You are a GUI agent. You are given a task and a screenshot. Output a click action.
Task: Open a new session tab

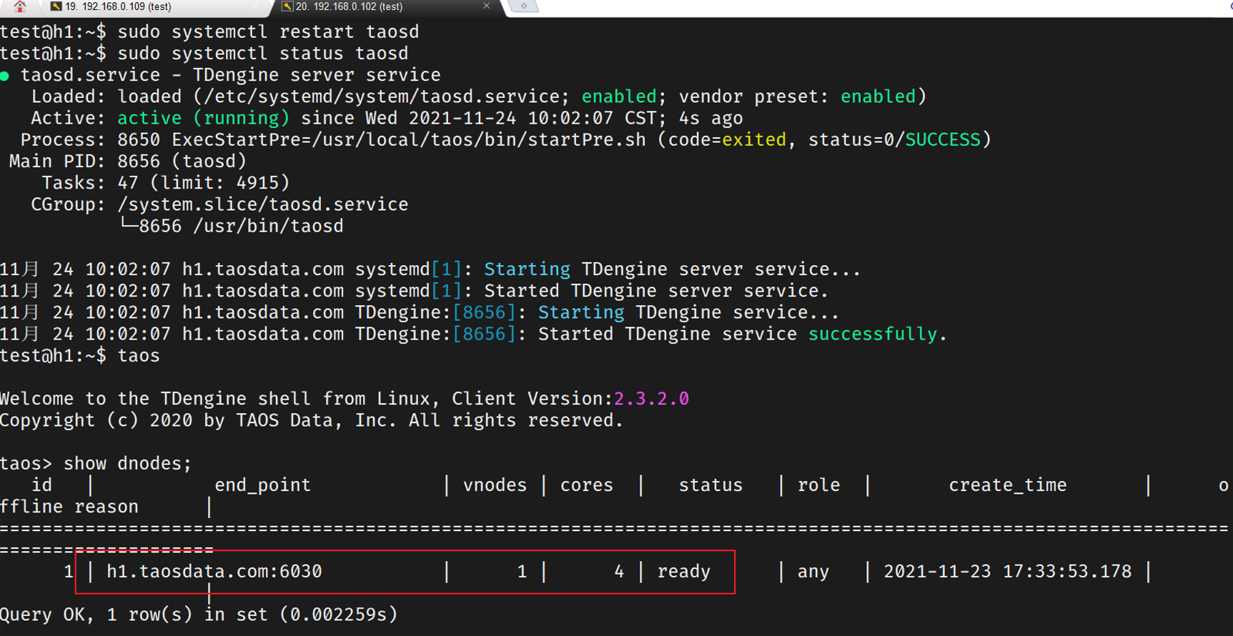[x=524, y=6]
